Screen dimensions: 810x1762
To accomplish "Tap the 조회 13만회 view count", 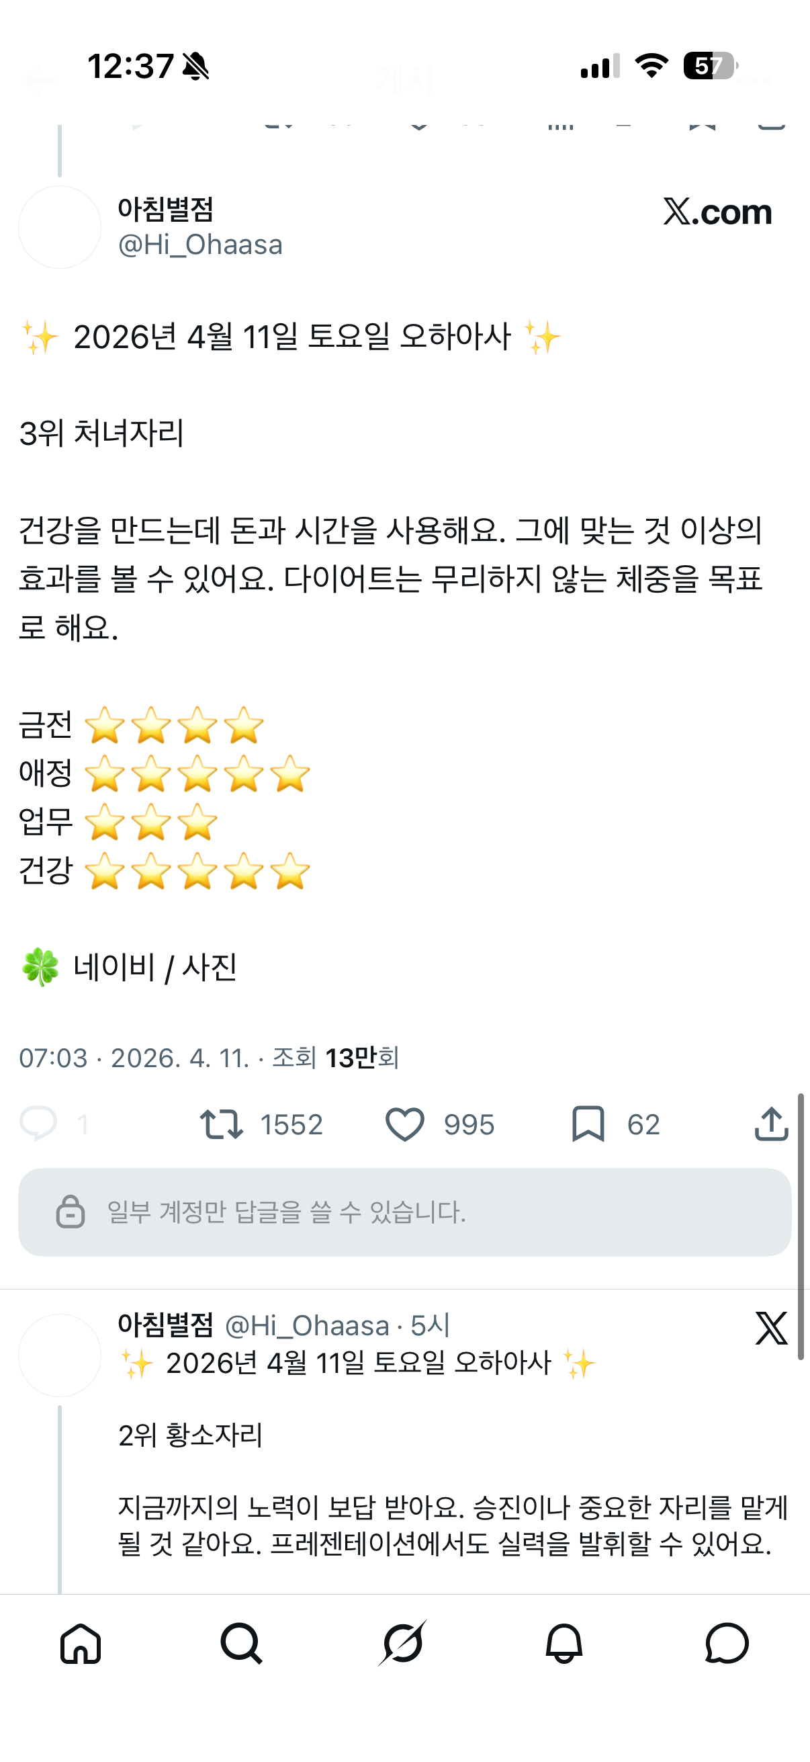I will point(335,1058).
